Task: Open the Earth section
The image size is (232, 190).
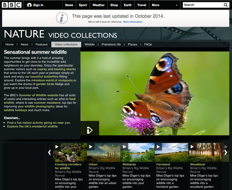Action: (128, 5)
